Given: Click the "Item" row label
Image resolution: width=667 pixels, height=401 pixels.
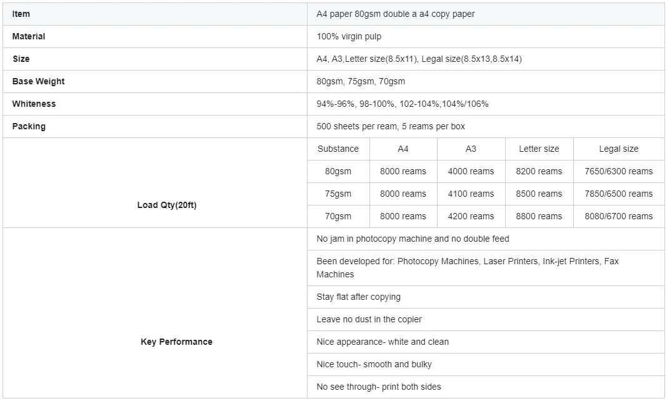Looking at the screenshot, I should 21,14.
